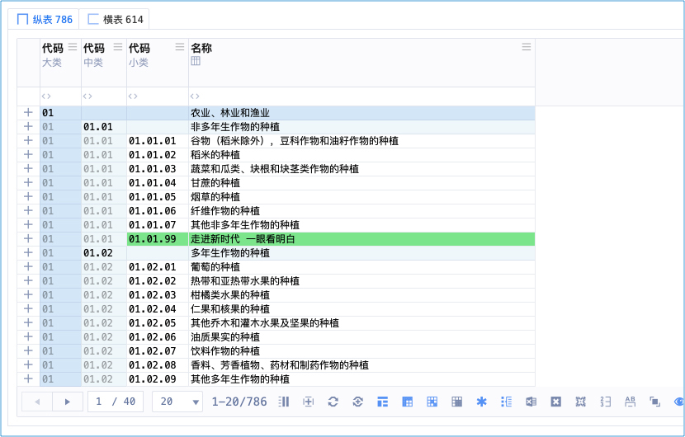The width and height of the screenshot is (685, 437).
Task: Click the overlapping squares icon in footer
Action: [654, 402]
